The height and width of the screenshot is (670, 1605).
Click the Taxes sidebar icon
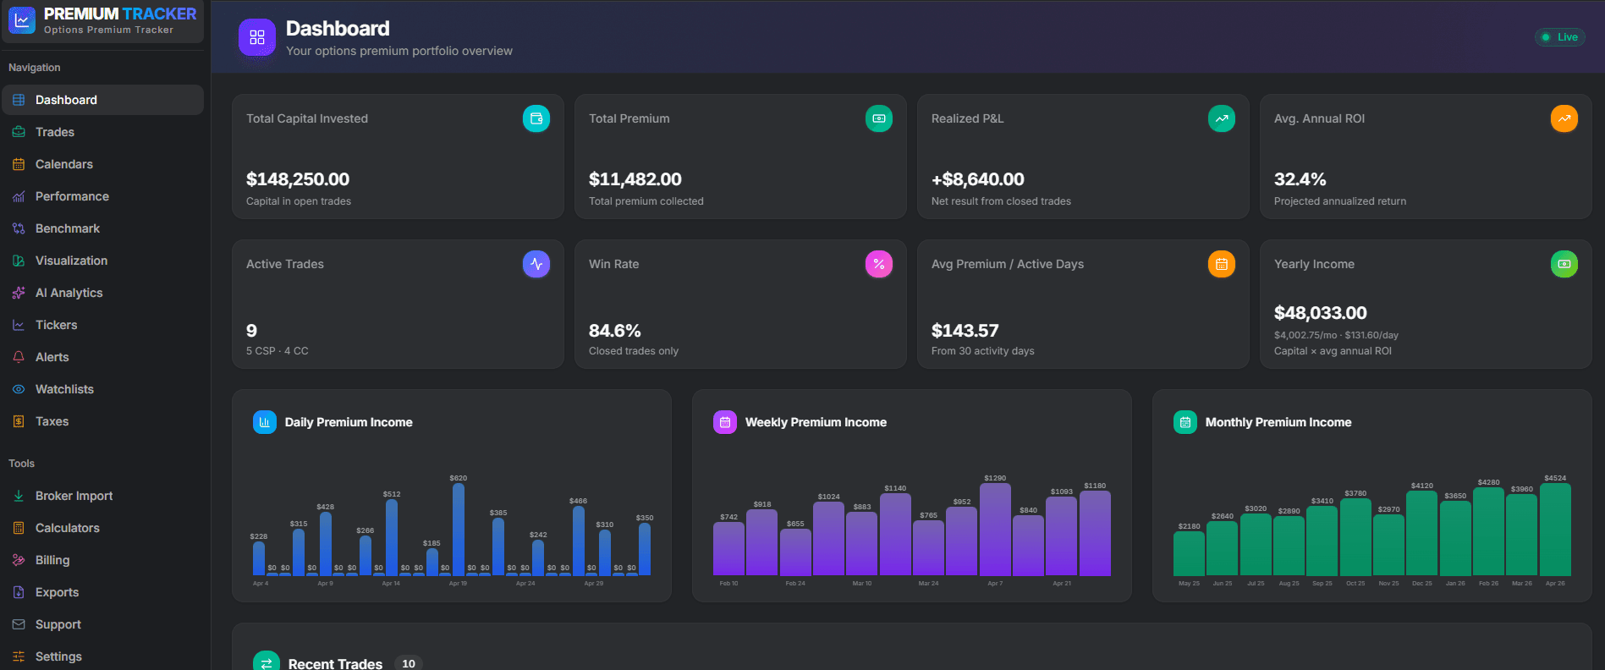(x=19, y=421)
